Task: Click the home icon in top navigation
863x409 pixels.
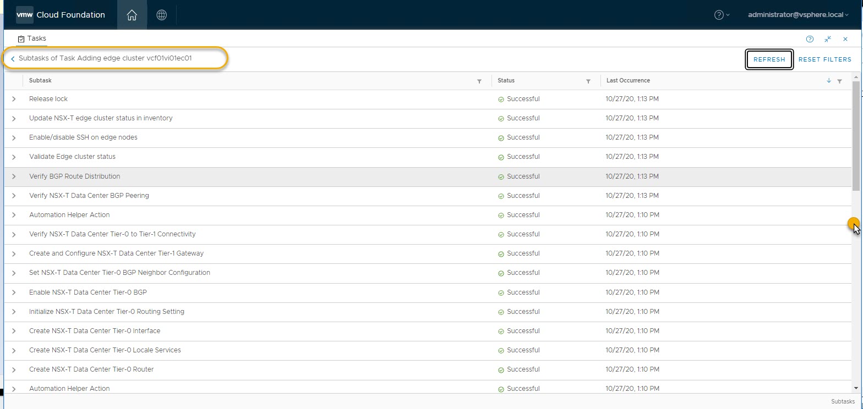Action: point(132,15)
